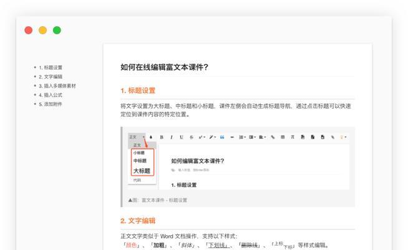Choose 小标题 heading style

coord(139,152)
